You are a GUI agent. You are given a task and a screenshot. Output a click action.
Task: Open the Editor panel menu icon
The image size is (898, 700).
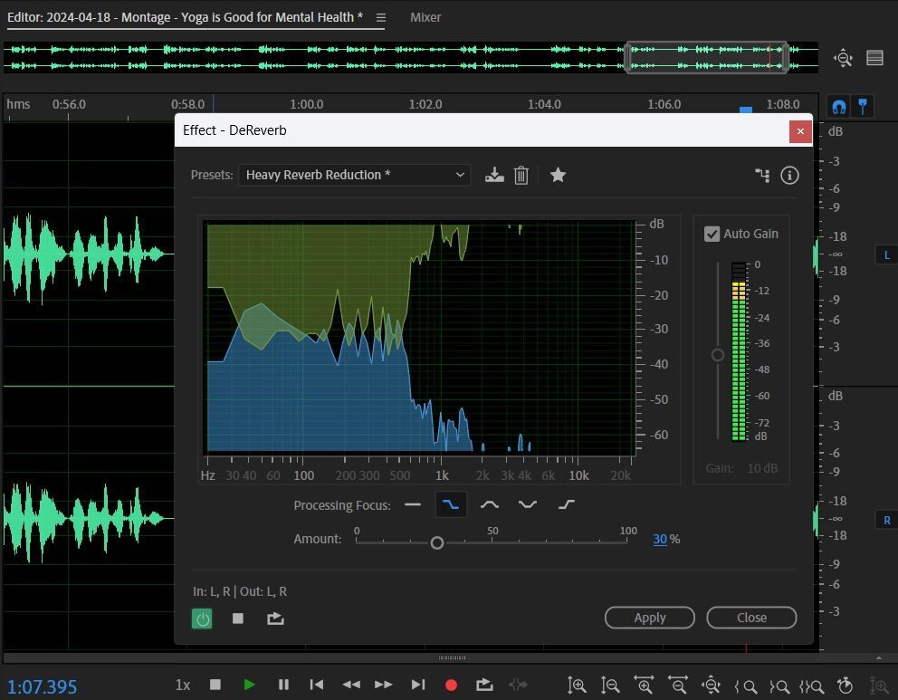381,18
